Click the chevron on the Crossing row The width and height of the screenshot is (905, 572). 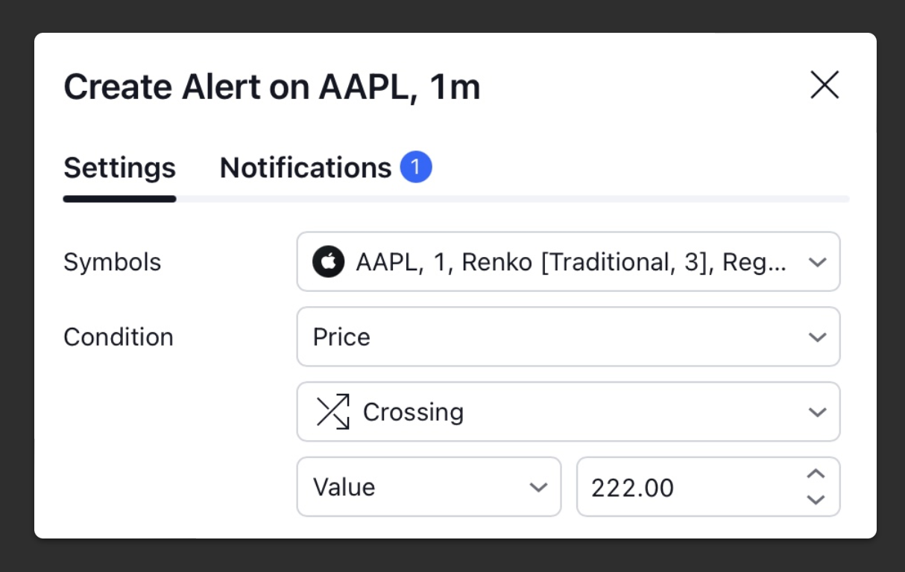(x=817, y=412)
